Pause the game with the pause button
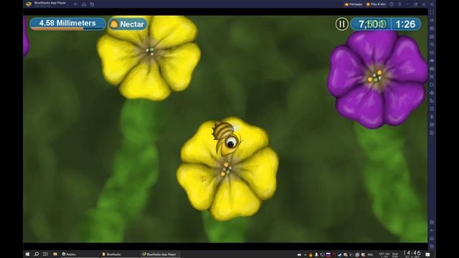Viewport: 459px width, 258px height. (341, 24)
